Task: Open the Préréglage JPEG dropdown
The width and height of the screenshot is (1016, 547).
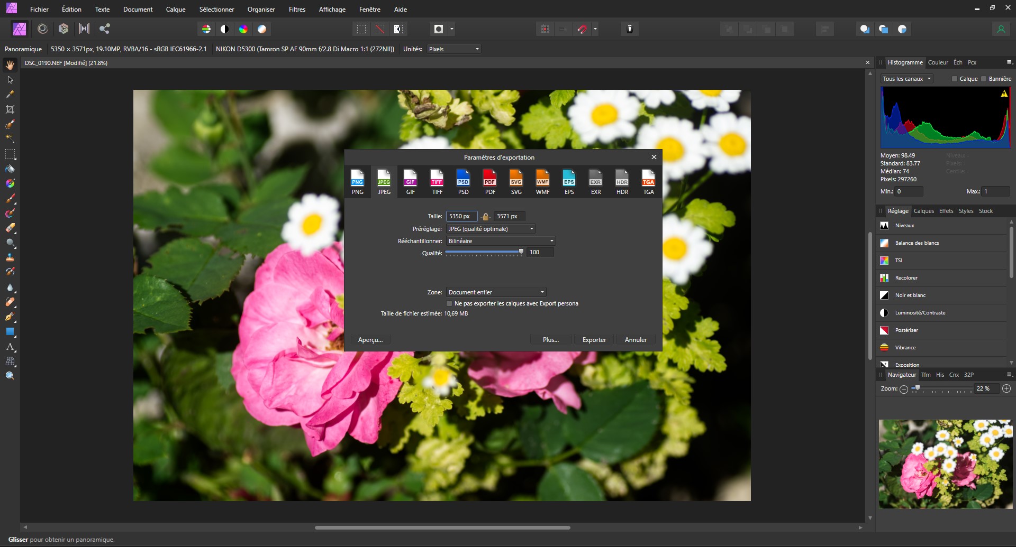Action: (x=491, y=229)
